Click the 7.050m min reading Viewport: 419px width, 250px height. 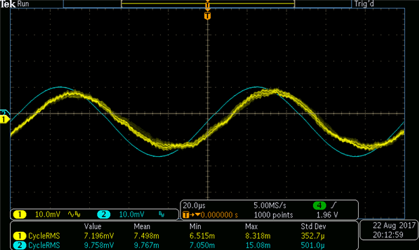tap(202, 245)
